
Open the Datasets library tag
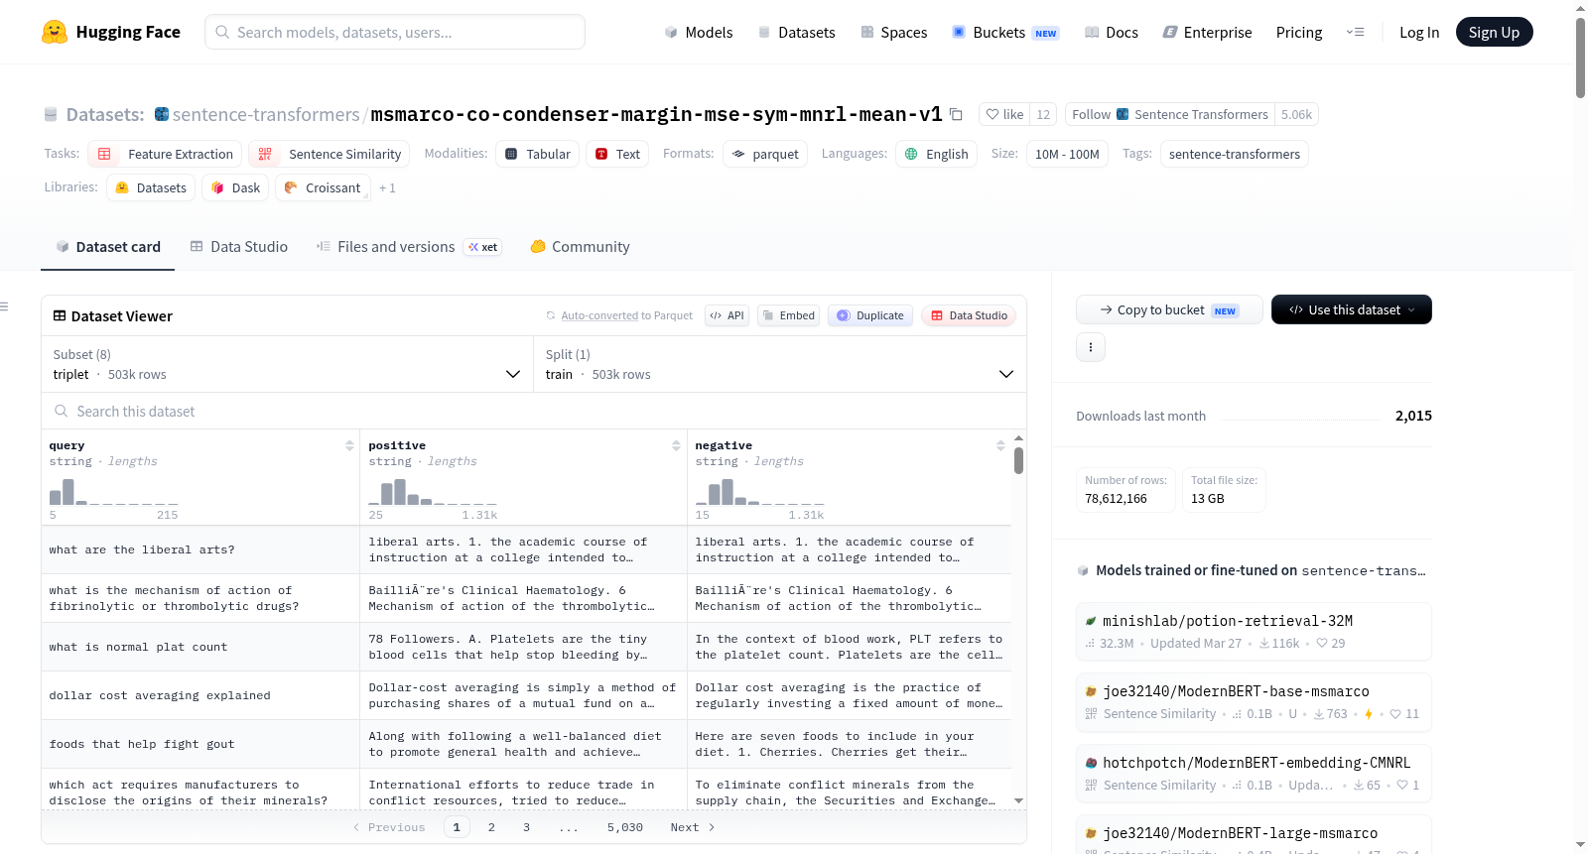[151, 187]
